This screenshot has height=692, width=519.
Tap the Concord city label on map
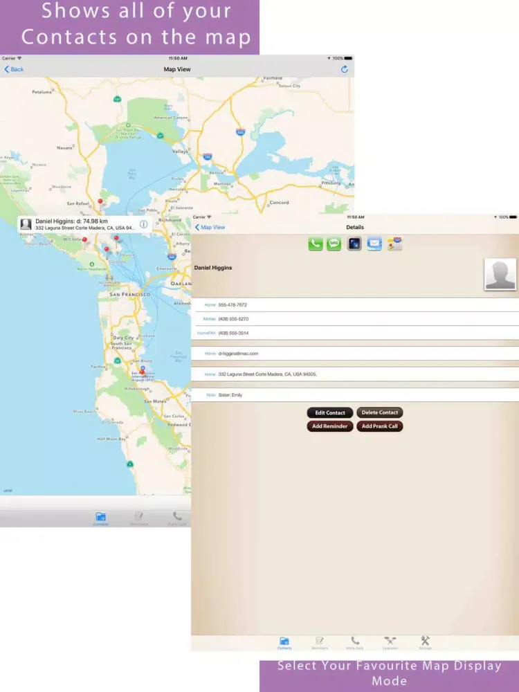[279, 203]
